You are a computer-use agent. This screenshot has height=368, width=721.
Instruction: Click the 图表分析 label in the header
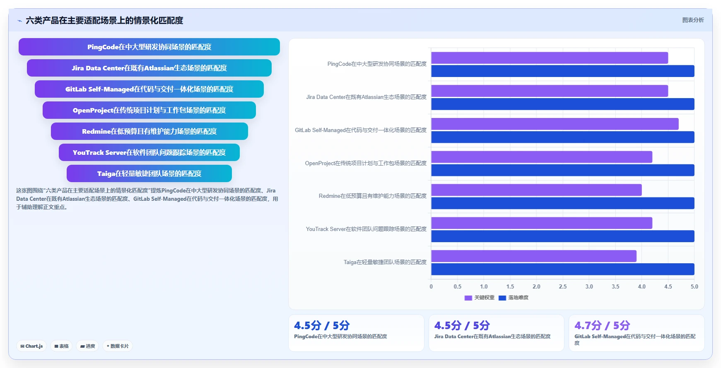693,20
